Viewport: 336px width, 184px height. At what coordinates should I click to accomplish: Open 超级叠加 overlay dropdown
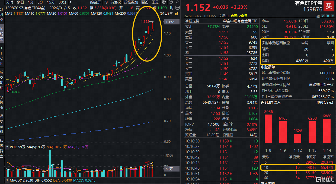131,2
